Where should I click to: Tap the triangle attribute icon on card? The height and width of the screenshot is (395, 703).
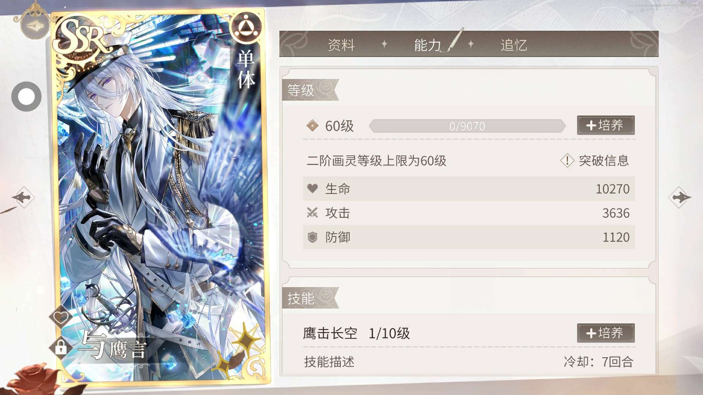coord(246,27)
